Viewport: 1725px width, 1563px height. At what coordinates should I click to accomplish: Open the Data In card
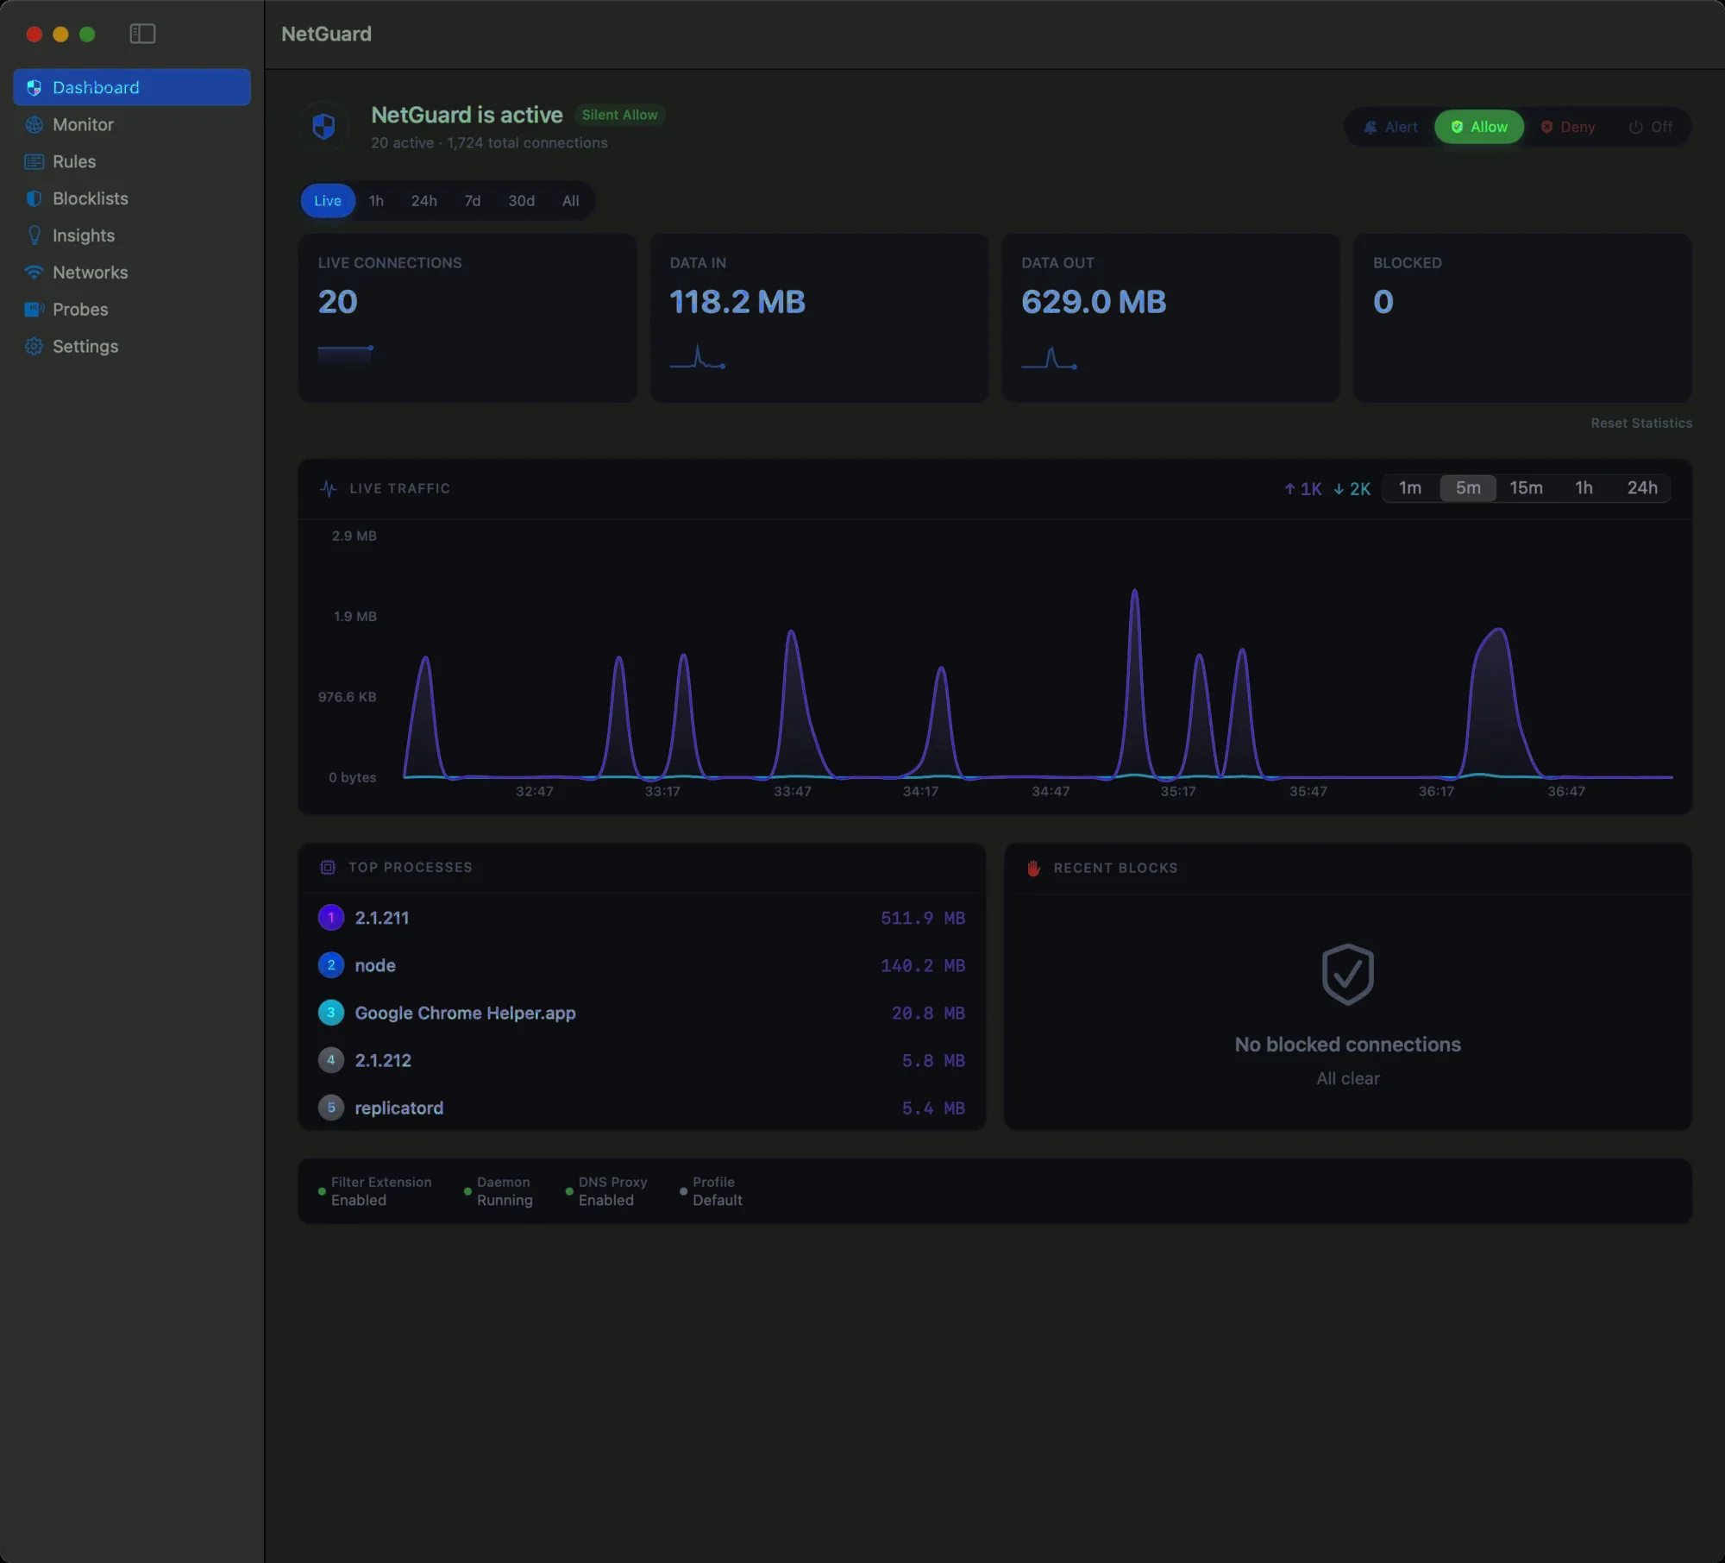coord(819,317)
